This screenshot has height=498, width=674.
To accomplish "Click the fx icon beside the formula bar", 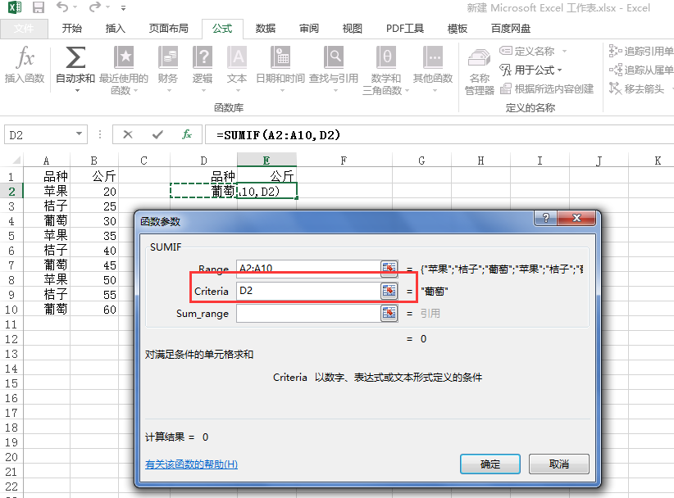I will point(187,134).
